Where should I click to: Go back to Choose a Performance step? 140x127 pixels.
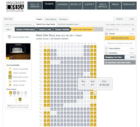click(x=26, y=29)
